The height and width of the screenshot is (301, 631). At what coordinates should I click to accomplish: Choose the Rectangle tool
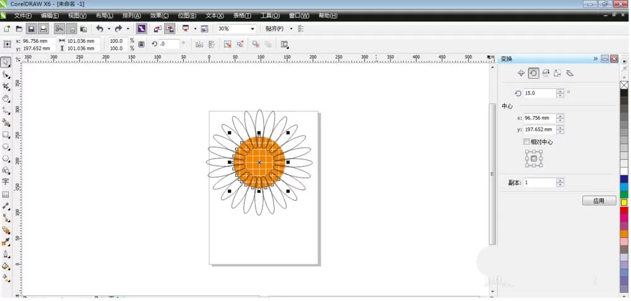tap(6, 135)
